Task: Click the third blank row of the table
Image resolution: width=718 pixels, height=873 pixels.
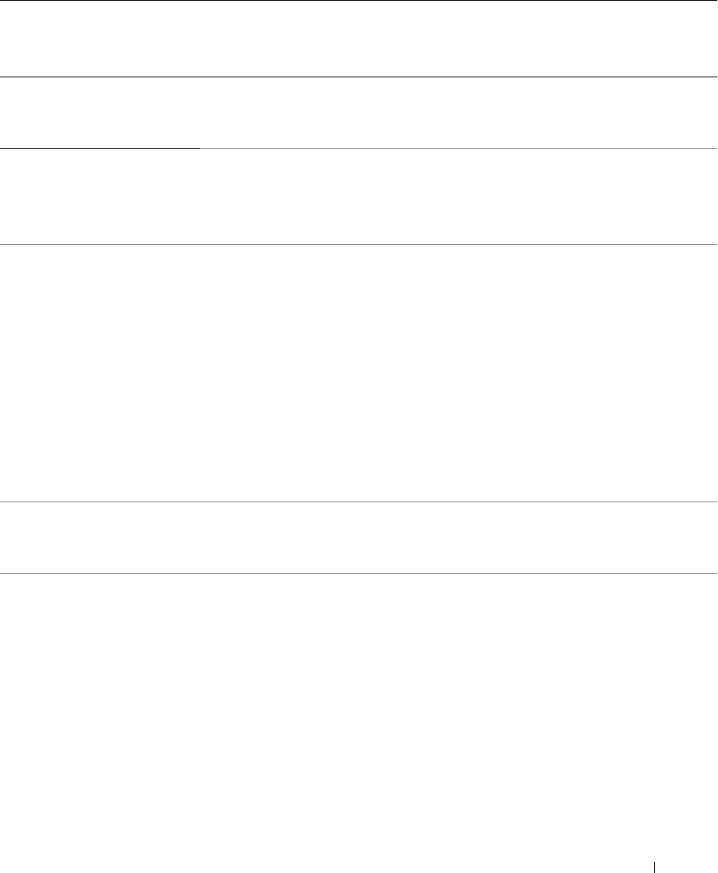Action: pos(359,196)
